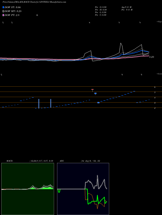This screenshot has width=162, height=215.
Task: Click the pink DOW PT legend swatch
Action: (3, 15)
